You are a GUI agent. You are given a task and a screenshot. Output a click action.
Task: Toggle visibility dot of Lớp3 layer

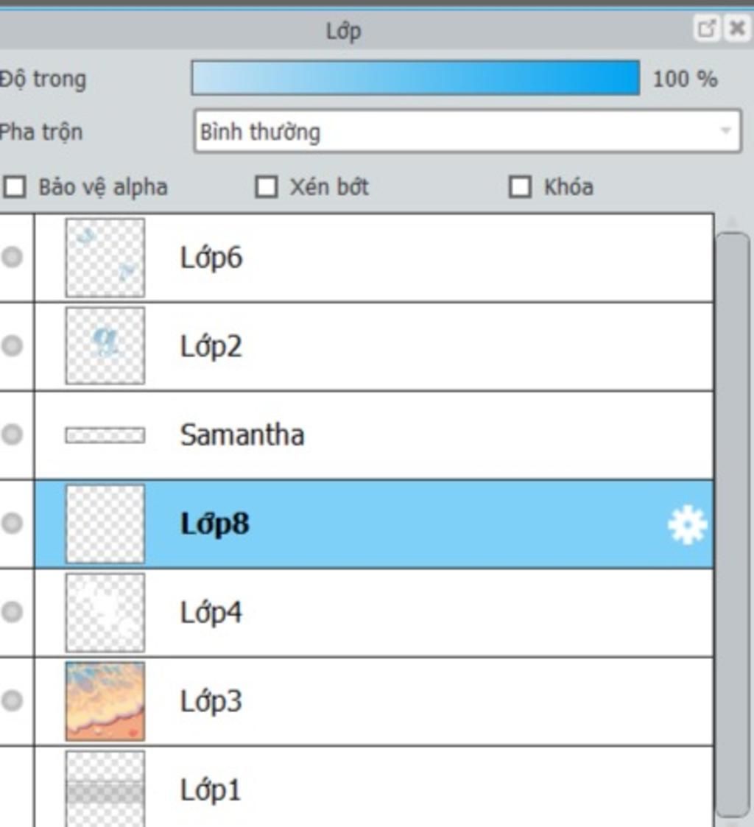12,700
